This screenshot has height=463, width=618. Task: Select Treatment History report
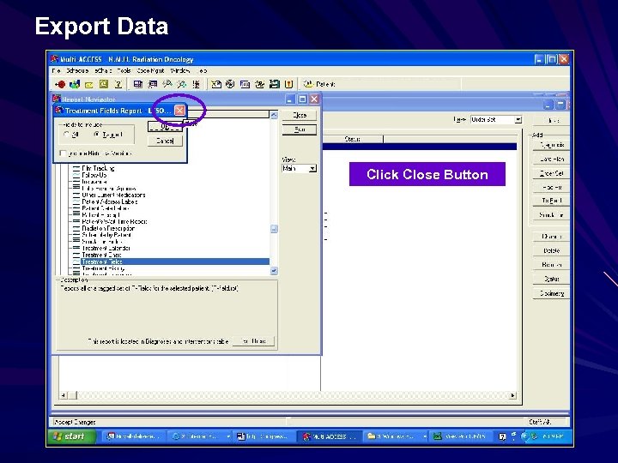pyautogui.click(x=103, y=268)
